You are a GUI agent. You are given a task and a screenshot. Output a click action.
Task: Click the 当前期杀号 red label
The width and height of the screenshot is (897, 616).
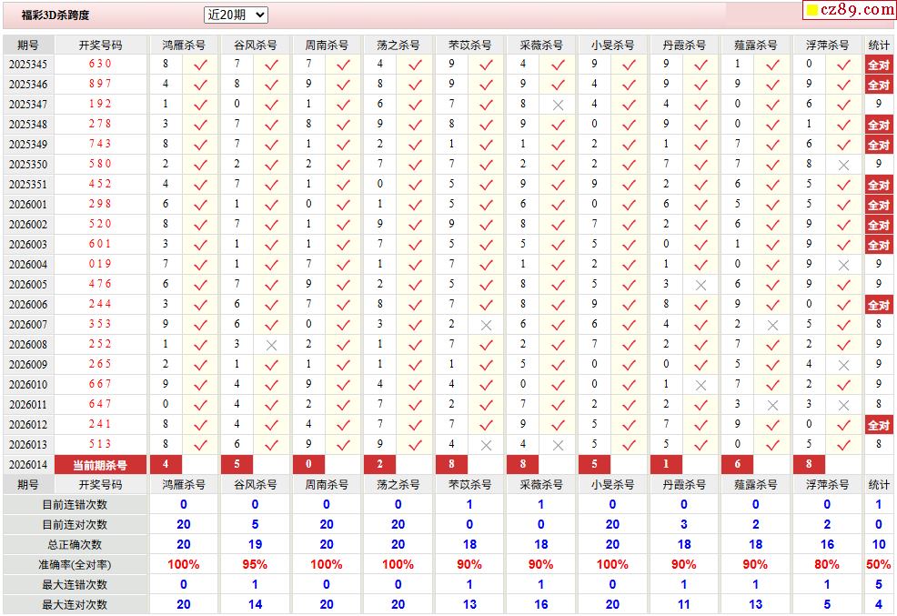pos(100,465)
